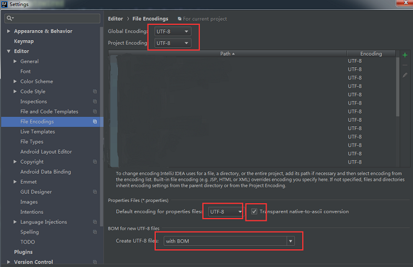Screen dimensions: 413x267
Task: Click the Encoding column header
Action: [x=371, y=54]
